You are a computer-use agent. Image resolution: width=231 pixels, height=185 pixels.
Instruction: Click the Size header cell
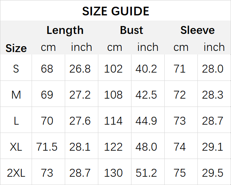(16, 48)
